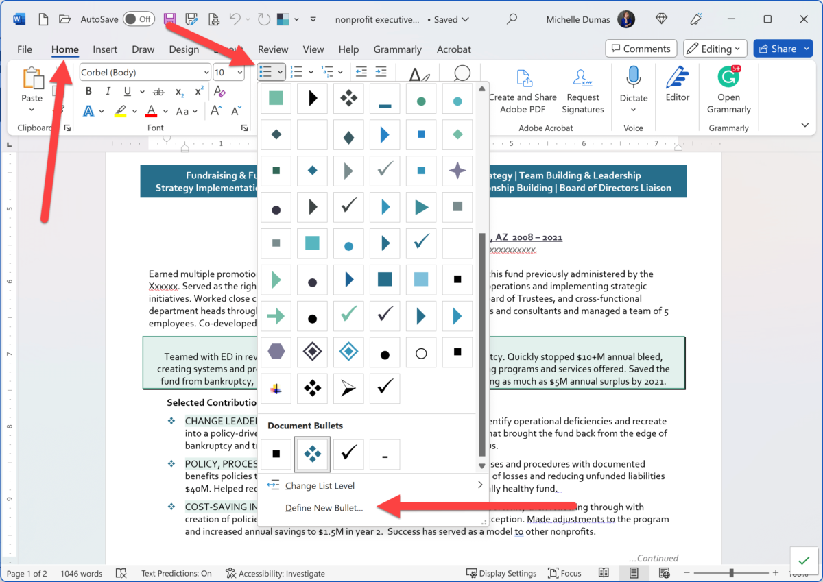The height and width of the screenshot is (582, 823).
Task: Toggle Text Predictions off
Action: pos(177,573)
